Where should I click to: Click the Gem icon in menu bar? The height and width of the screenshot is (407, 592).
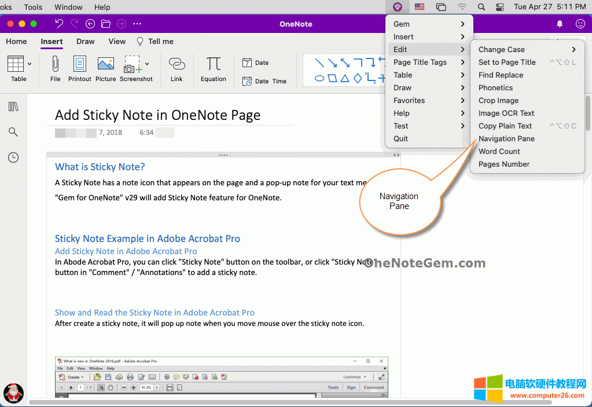click(x=397, y=7)
